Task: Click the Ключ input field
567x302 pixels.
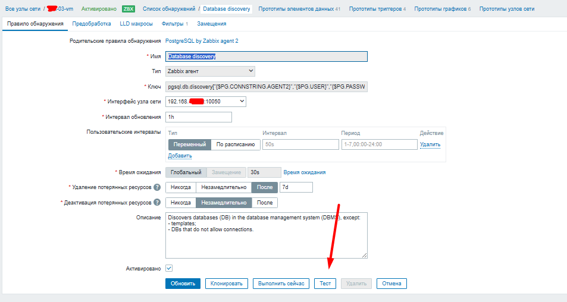Action: click(x=267, y=87)
